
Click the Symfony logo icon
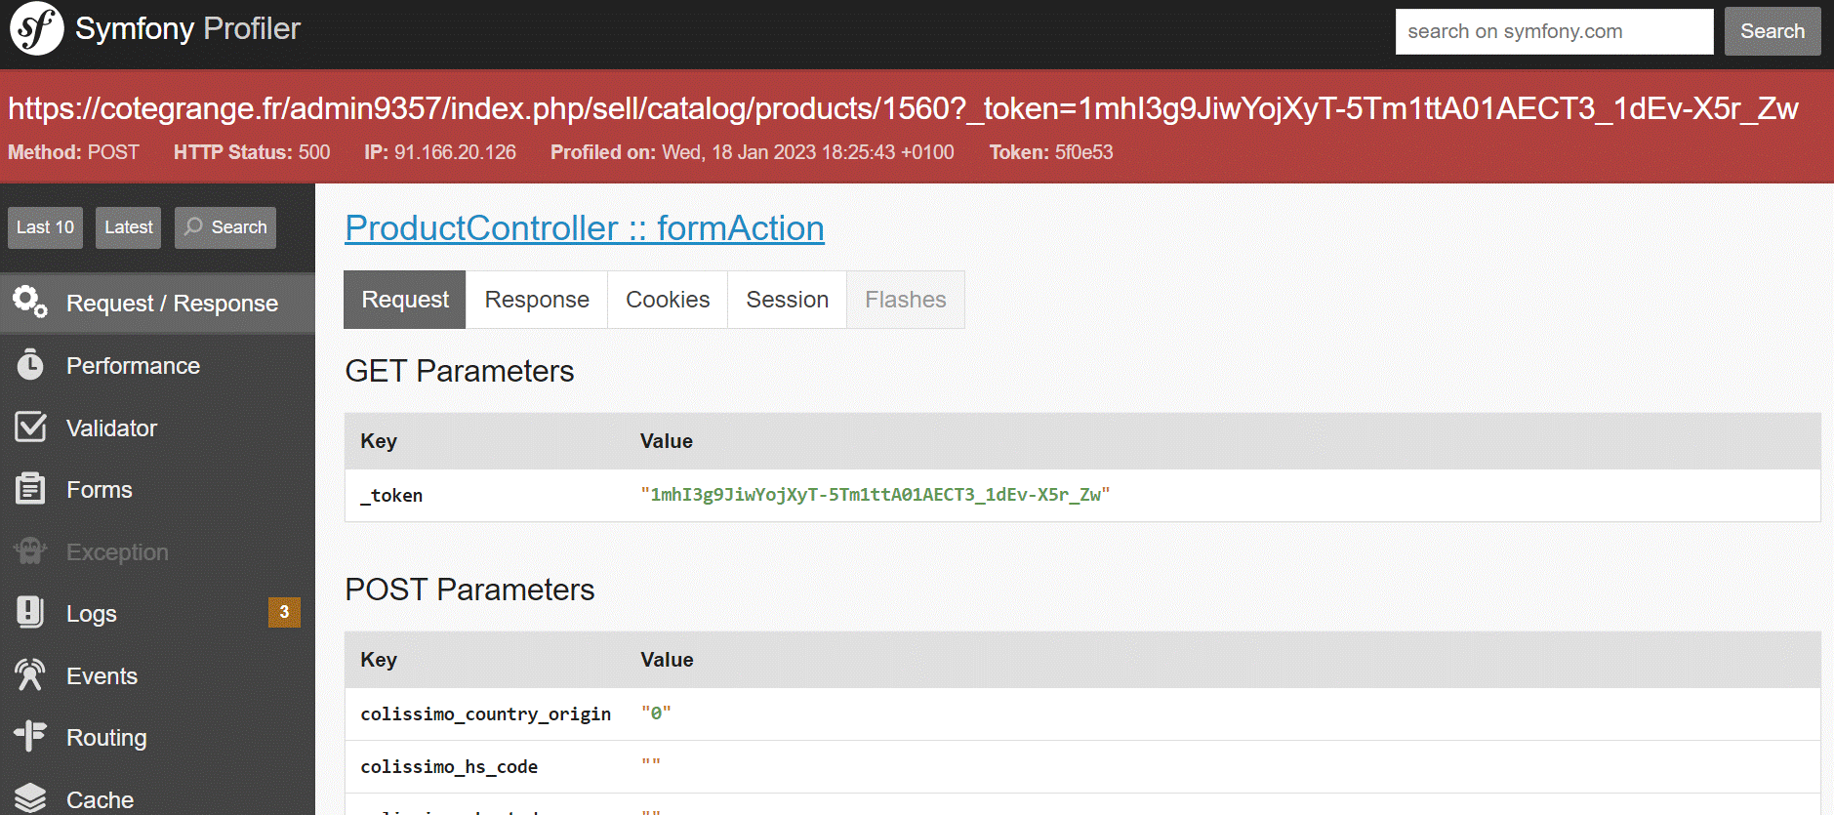click(x=37, y=28)
